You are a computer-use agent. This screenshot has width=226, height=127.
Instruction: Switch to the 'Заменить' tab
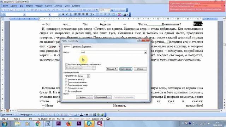77,47
